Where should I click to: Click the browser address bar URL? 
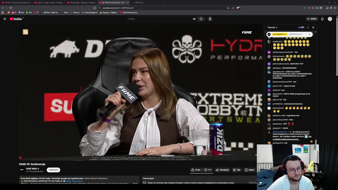click(x=118, y=8)
